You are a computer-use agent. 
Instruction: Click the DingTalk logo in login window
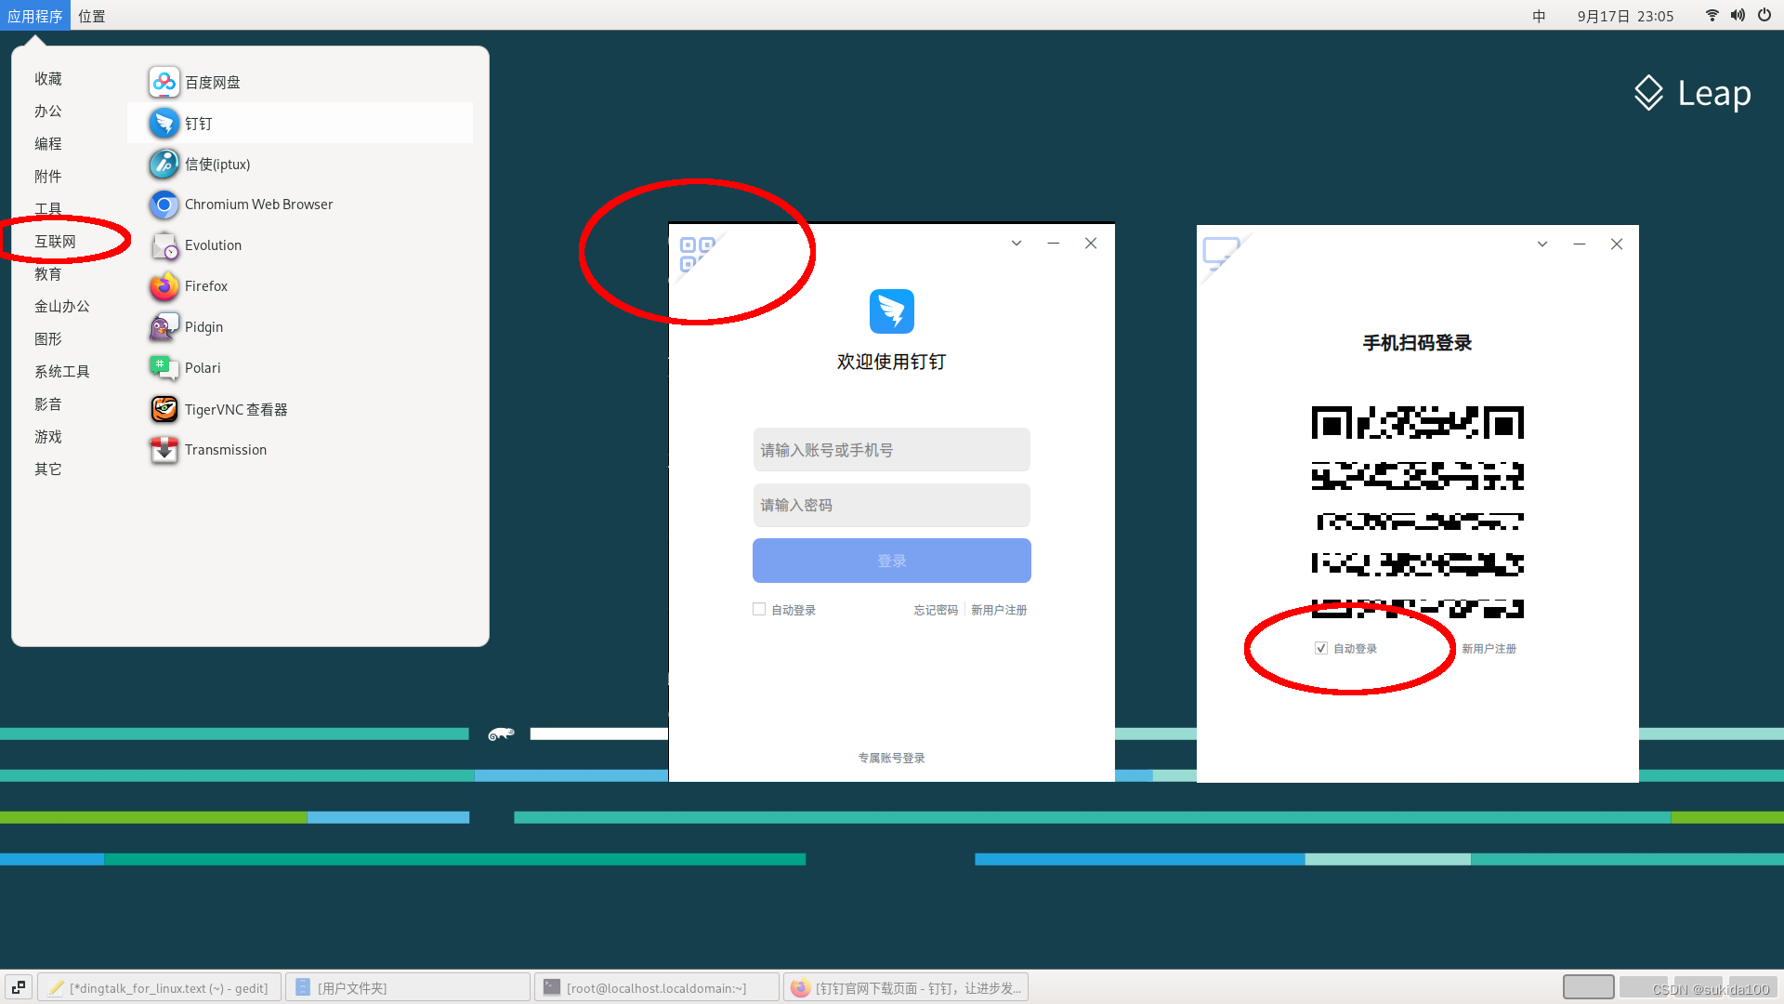point(892,311)
